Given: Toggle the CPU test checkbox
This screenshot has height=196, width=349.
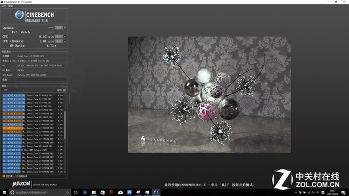Looking at the screenshot, I should pos(65,36).
